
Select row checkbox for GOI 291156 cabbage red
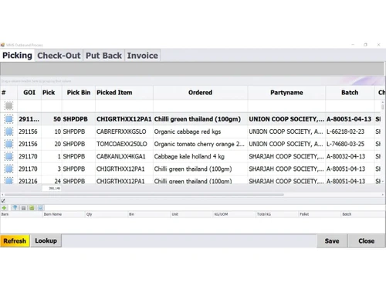(x=8, y=131)
